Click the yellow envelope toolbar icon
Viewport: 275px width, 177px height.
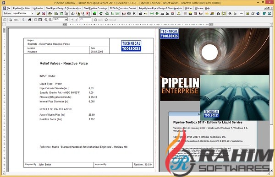[247, 13]
